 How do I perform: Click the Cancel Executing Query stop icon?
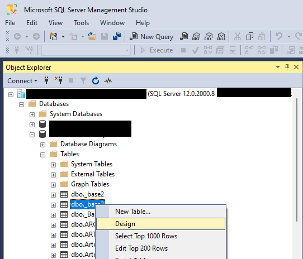point(183,50)
